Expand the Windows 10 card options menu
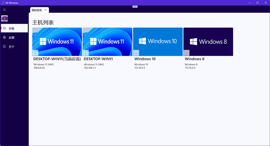 (136, 53)
